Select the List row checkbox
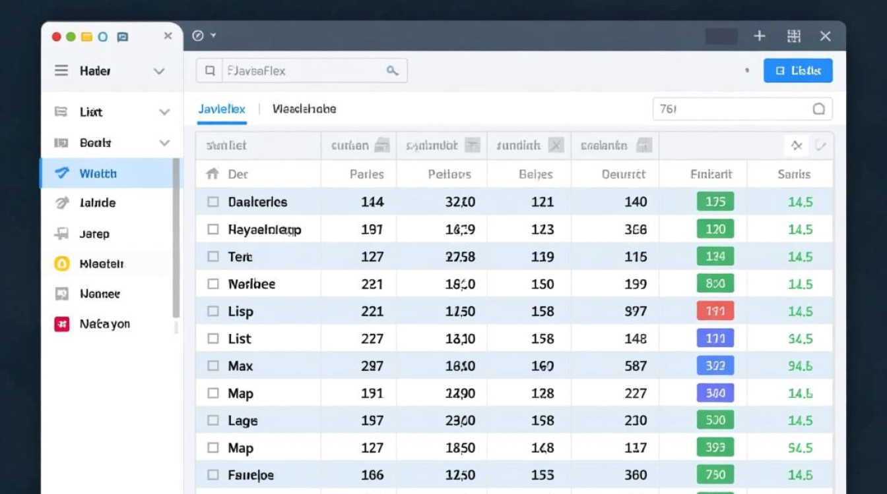 pos(213,339)
